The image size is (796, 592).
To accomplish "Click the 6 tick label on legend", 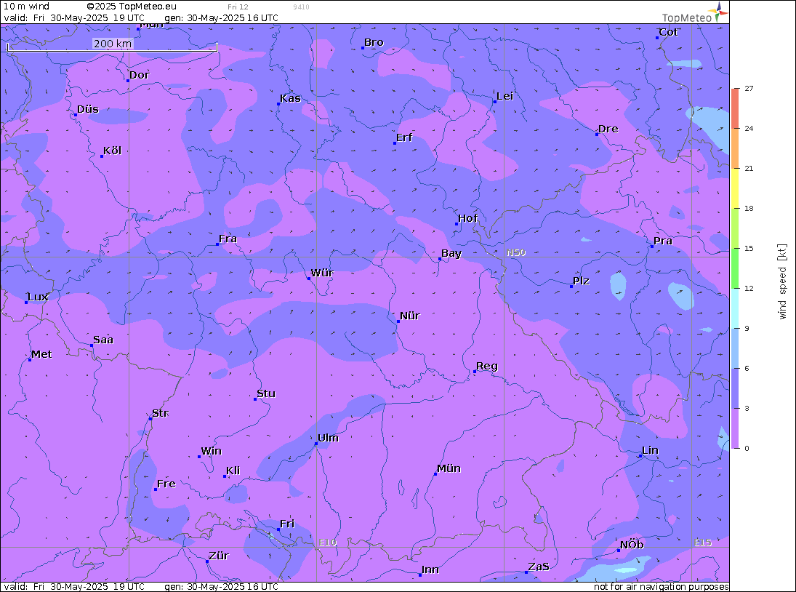I will click(x=747, y=368).
